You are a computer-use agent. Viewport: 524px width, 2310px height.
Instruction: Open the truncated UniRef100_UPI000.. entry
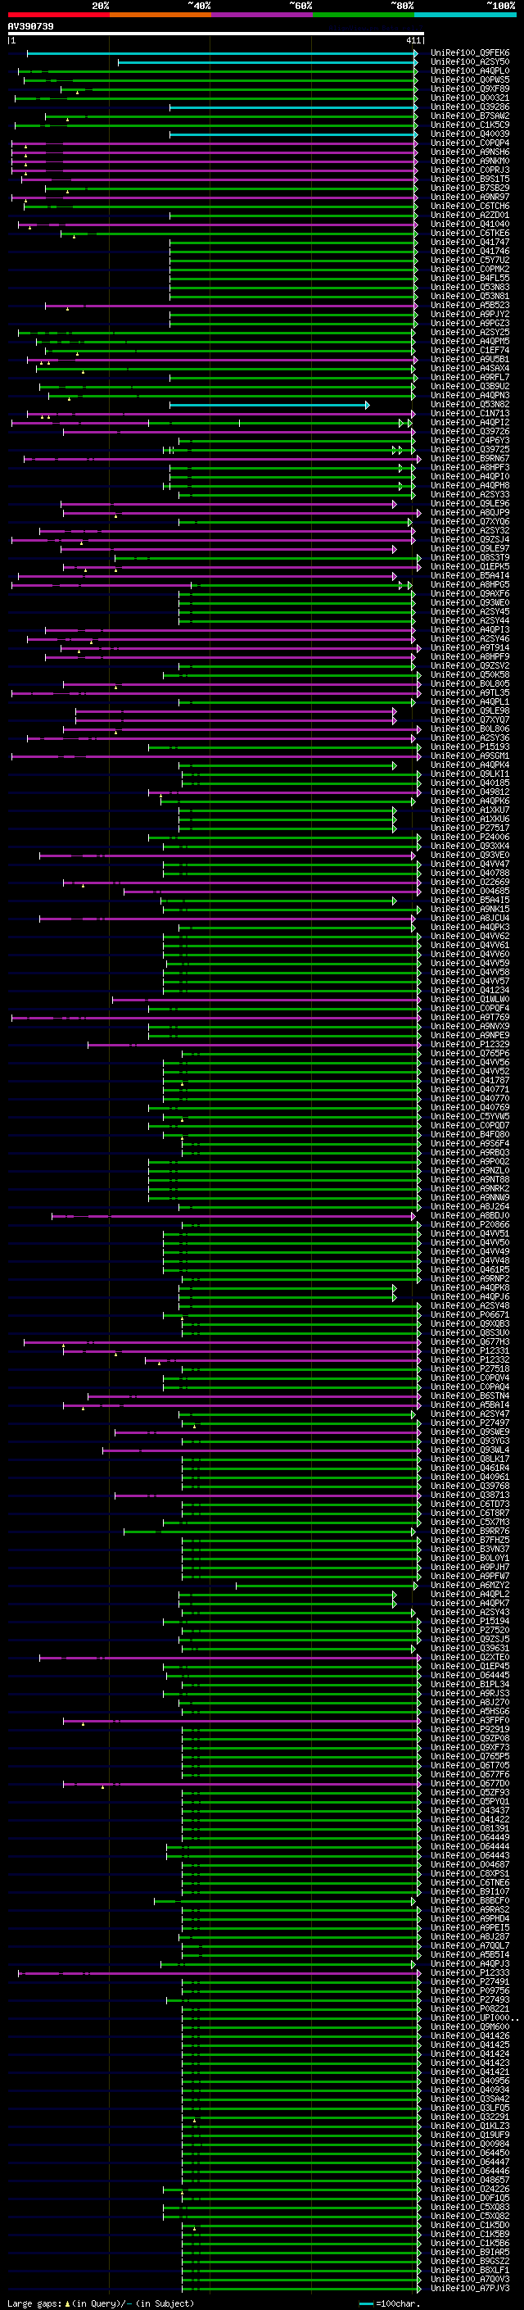pos(474,2017)
